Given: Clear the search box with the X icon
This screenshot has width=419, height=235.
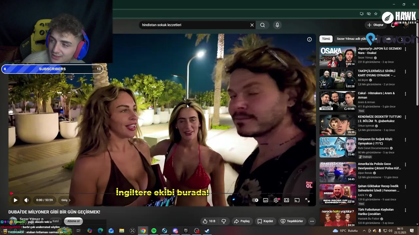Looking at the screenshot, I should point(252,25).
